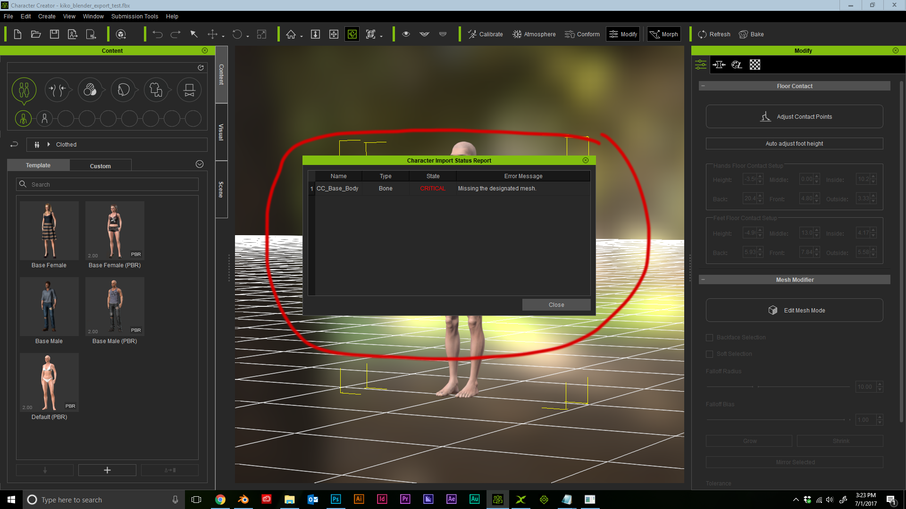This screenshot has width=906, height=509.
Task: Select the Scale tool
Action: pos(261,34)
